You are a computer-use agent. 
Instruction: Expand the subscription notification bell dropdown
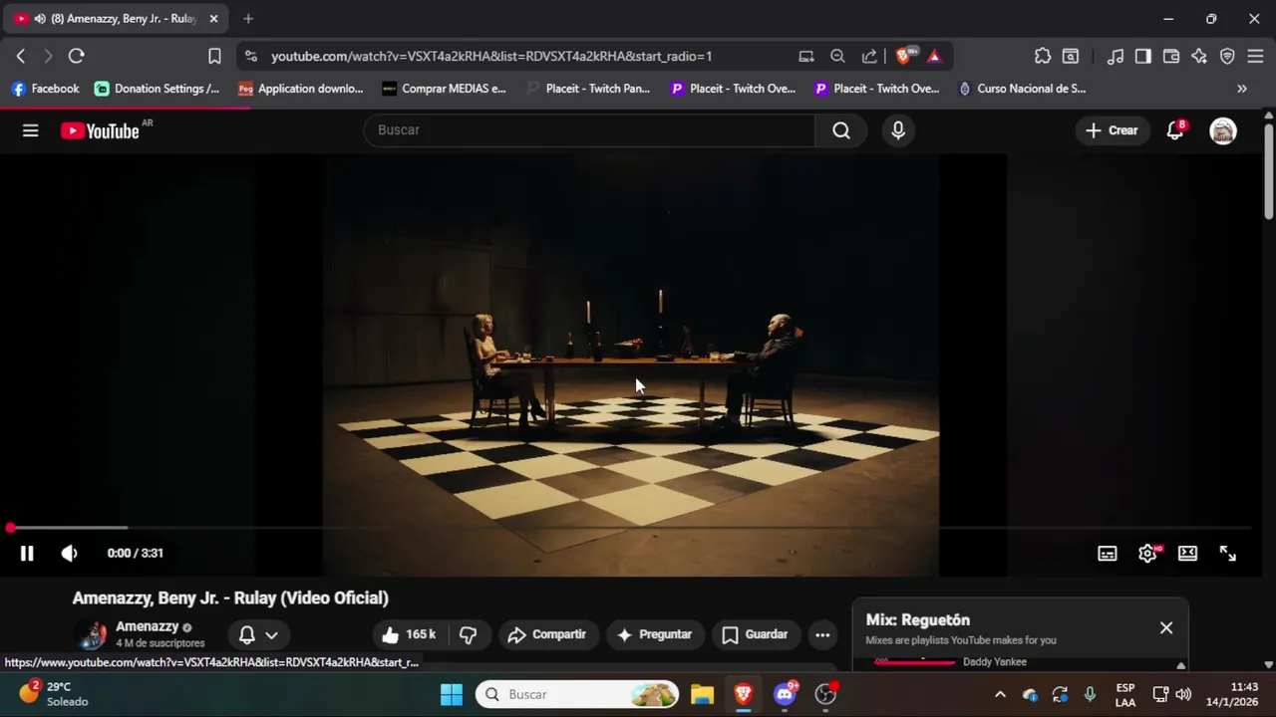[x=258, y=634]
